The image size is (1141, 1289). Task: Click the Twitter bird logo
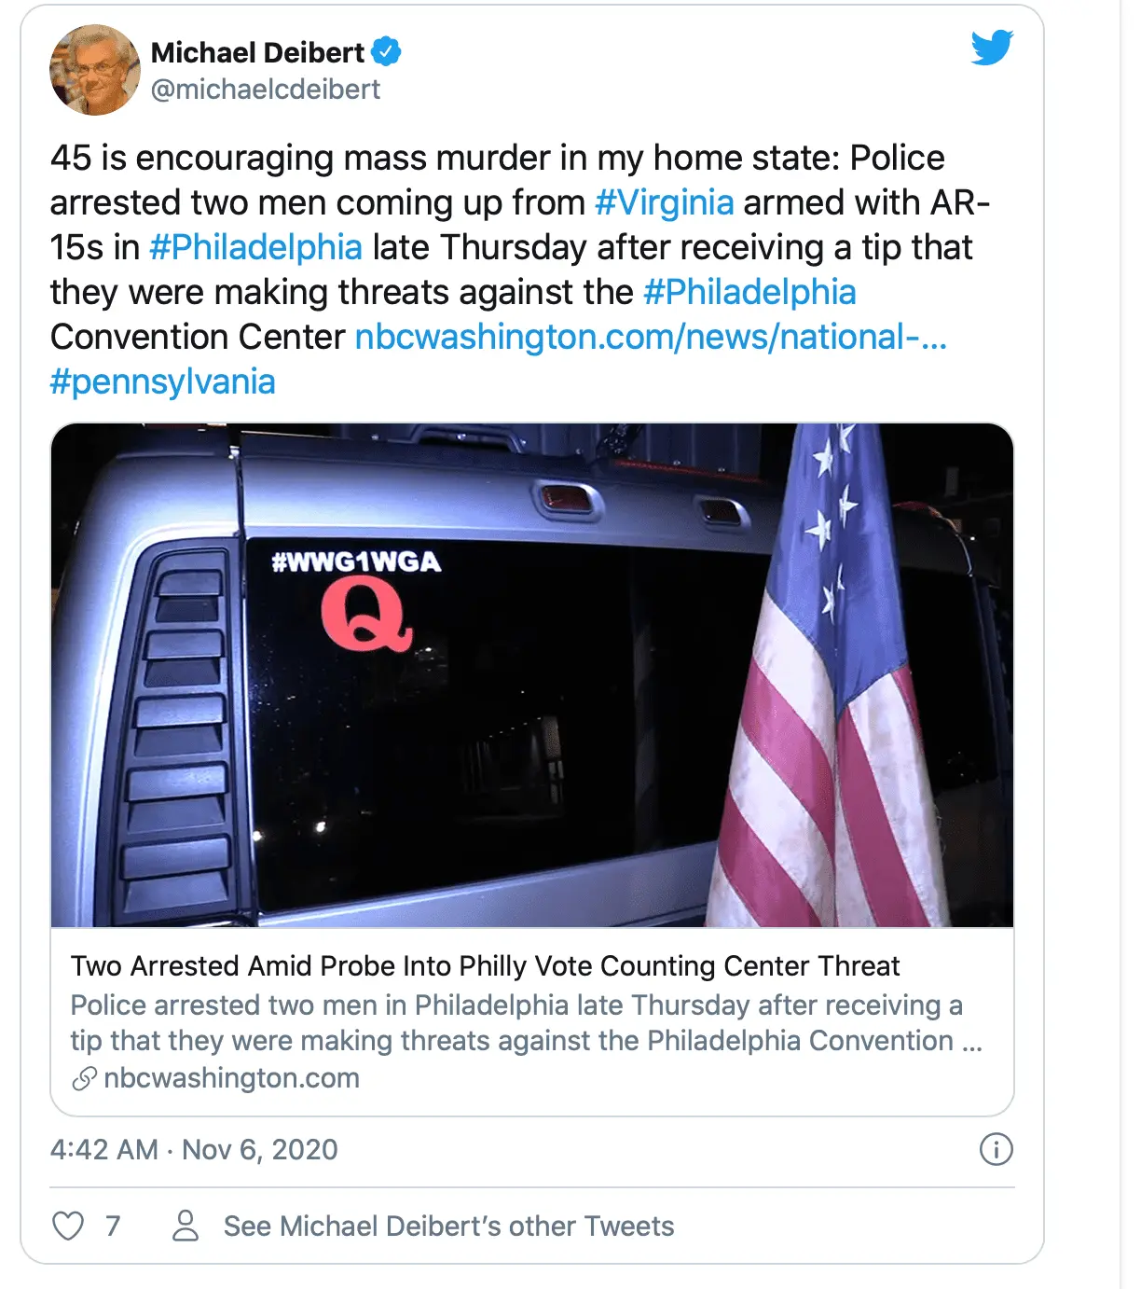coord(991,48)
